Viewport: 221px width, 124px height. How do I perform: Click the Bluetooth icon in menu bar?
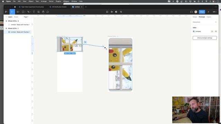[x=202, y=1]
